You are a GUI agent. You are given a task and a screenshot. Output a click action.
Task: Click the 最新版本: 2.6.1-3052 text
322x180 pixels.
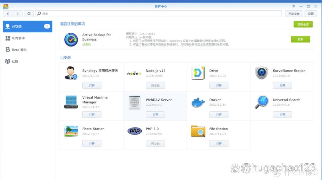pyautogui.click(x=141, y=34)
